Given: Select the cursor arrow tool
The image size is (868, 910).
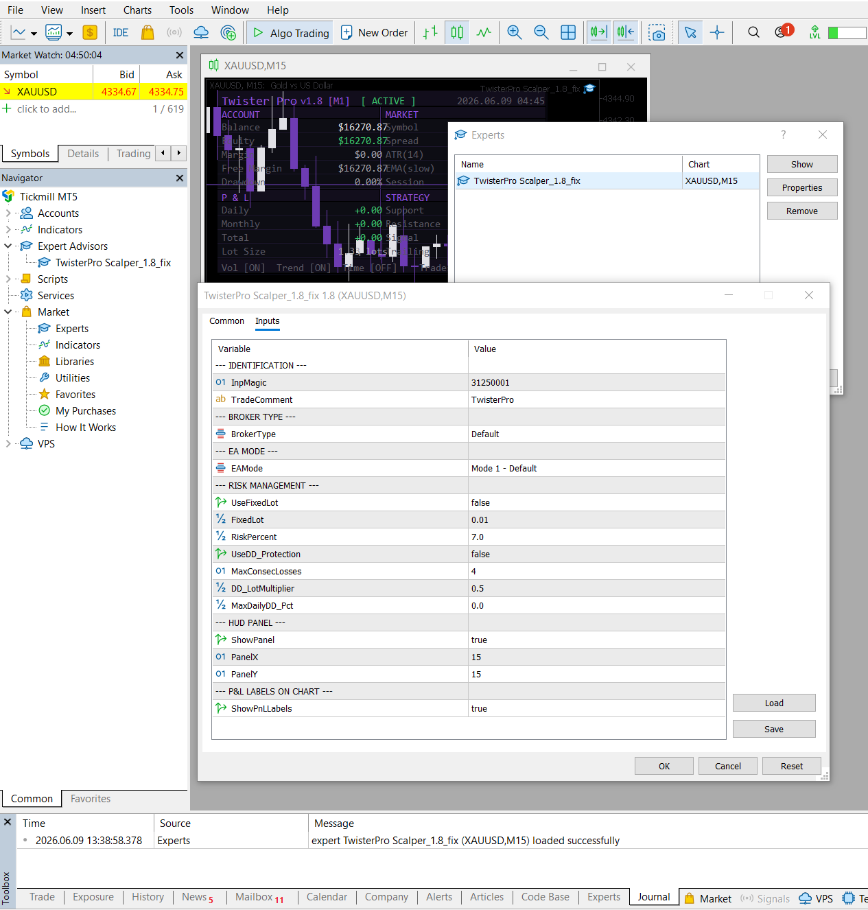Looking at the screenshot, I should coord(690,32).
